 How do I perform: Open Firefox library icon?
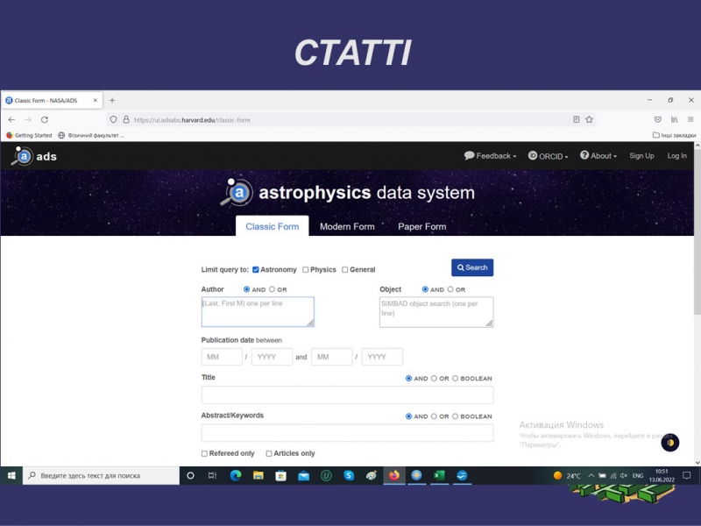coord(674,119)
